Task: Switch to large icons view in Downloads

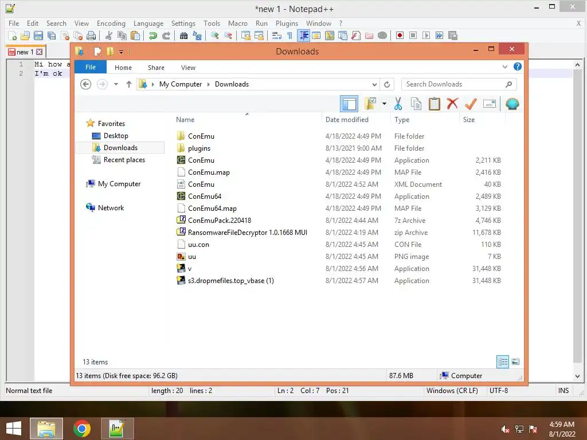Action: coord(515,362)
